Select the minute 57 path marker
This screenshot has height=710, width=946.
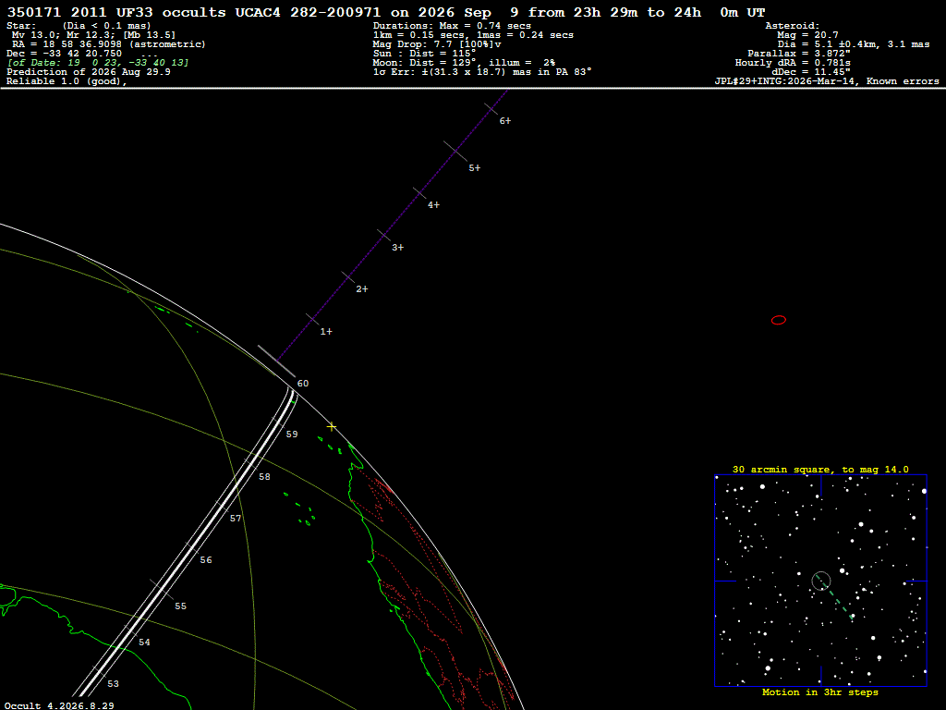coord(236,518)
